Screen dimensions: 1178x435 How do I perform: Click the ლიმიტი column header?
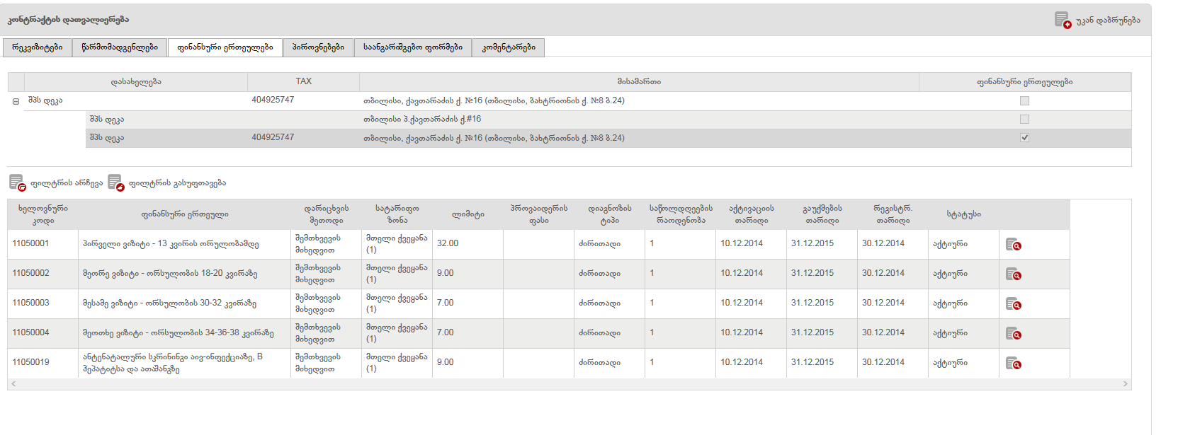click(x=468, y=214)
